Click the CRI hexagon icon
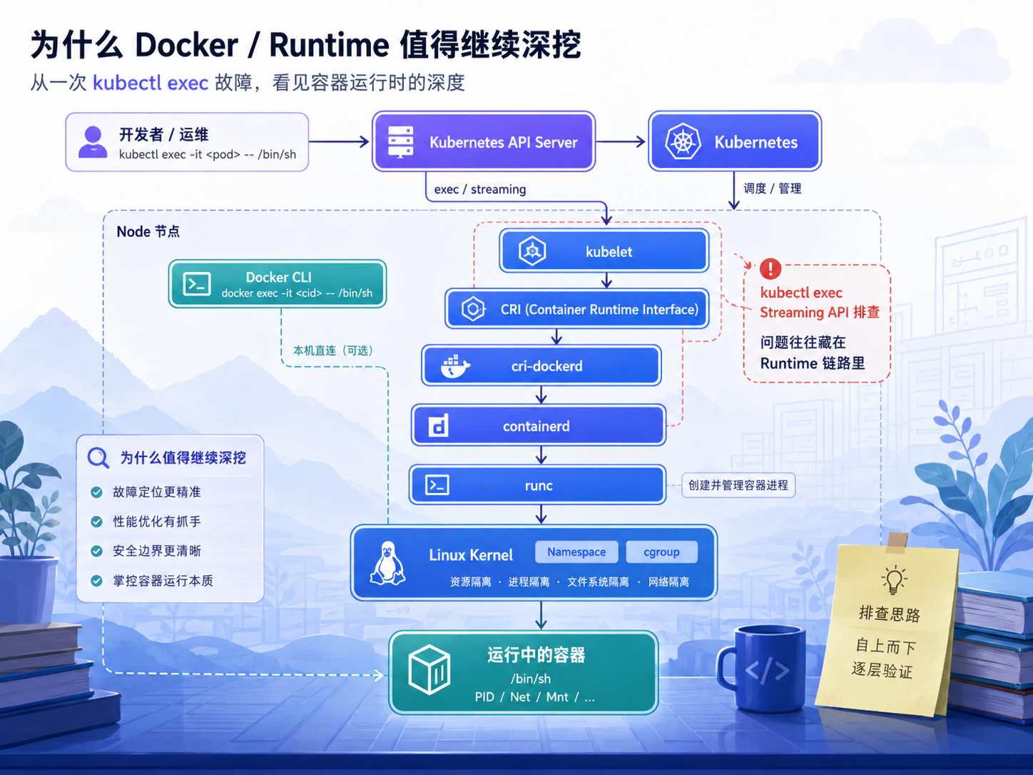 473,309
